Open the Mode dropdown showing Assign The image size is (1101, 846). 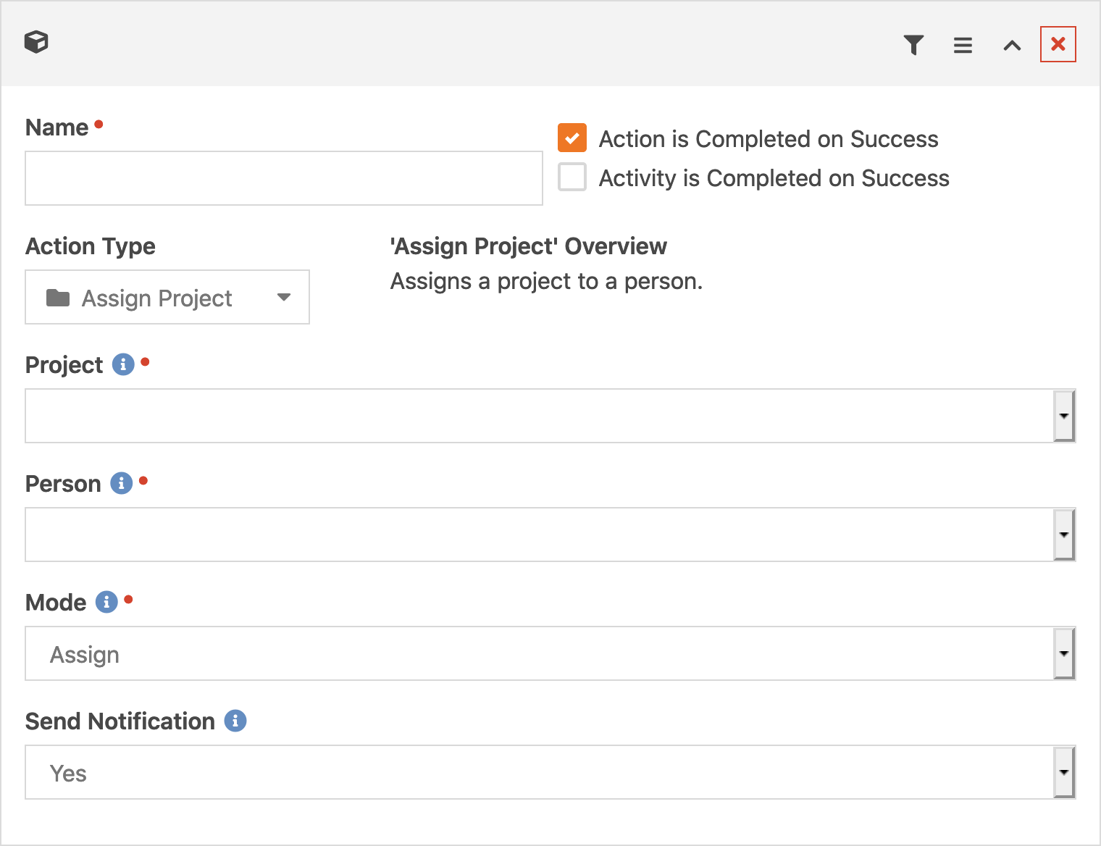pos(550,653)
